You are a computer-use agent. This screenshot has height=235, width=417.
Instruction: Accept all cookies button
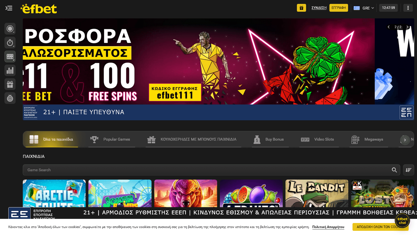point(380,227)
